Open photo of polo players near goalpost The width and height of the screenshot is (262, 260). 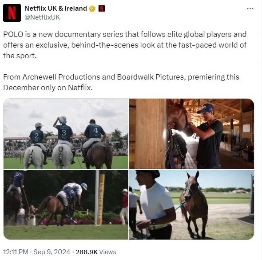[x=66, y=204]
